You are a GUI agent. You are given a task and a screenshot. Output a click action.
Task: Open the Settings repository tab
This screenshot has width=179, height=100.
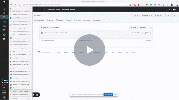96,20
